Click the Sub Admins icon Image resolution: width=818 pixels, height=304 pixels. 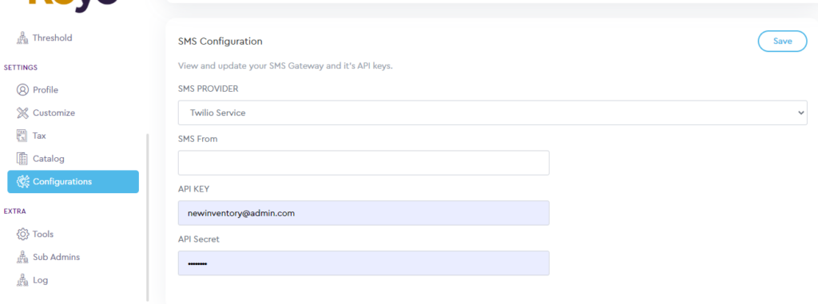coord(22,257)
